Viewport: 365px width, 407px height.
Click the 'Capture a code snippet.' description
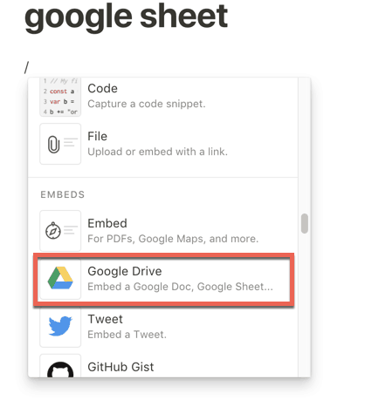click(147, 104)
